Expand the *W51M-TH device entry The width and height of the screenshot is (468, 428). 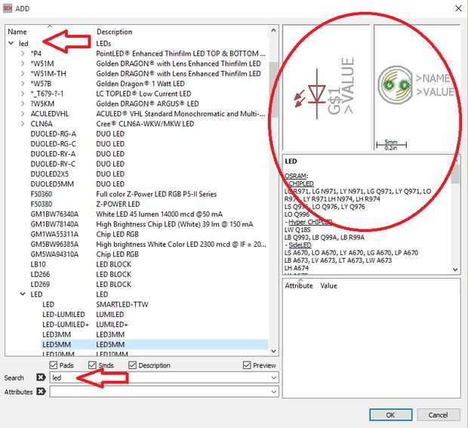(23, 73)
